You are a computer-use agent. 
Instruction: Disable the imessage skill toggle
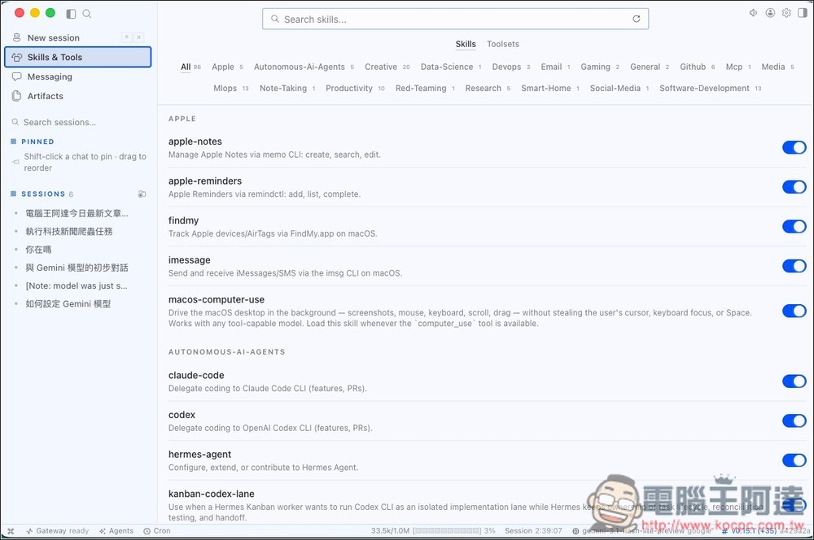(794, 266)
